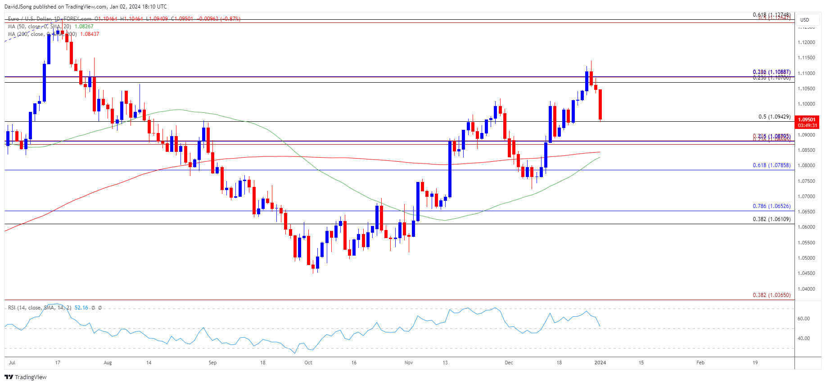
Task: Click the 16 date label in October
Action: click(354, 363)
